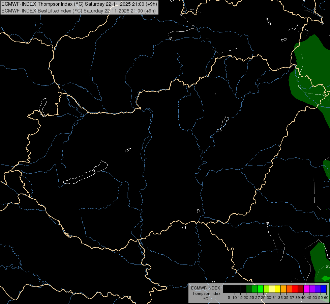Click the large elongated lake outline on map
Image resolution: width=330 pixels, height=304 pixels.
click(85, 173)
